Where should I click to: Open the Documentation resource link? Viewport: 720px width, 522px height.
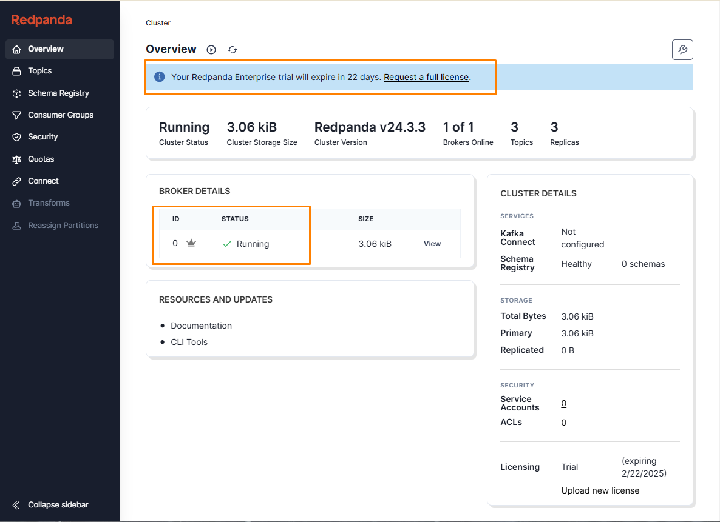pyautogui.click(x=201, y=326)
